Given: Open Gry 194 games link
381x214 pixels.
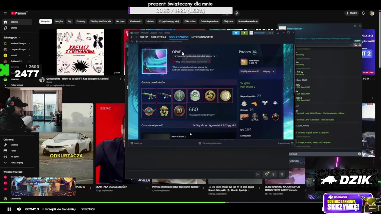Looking at the screenshot, I should click(246, 130).
